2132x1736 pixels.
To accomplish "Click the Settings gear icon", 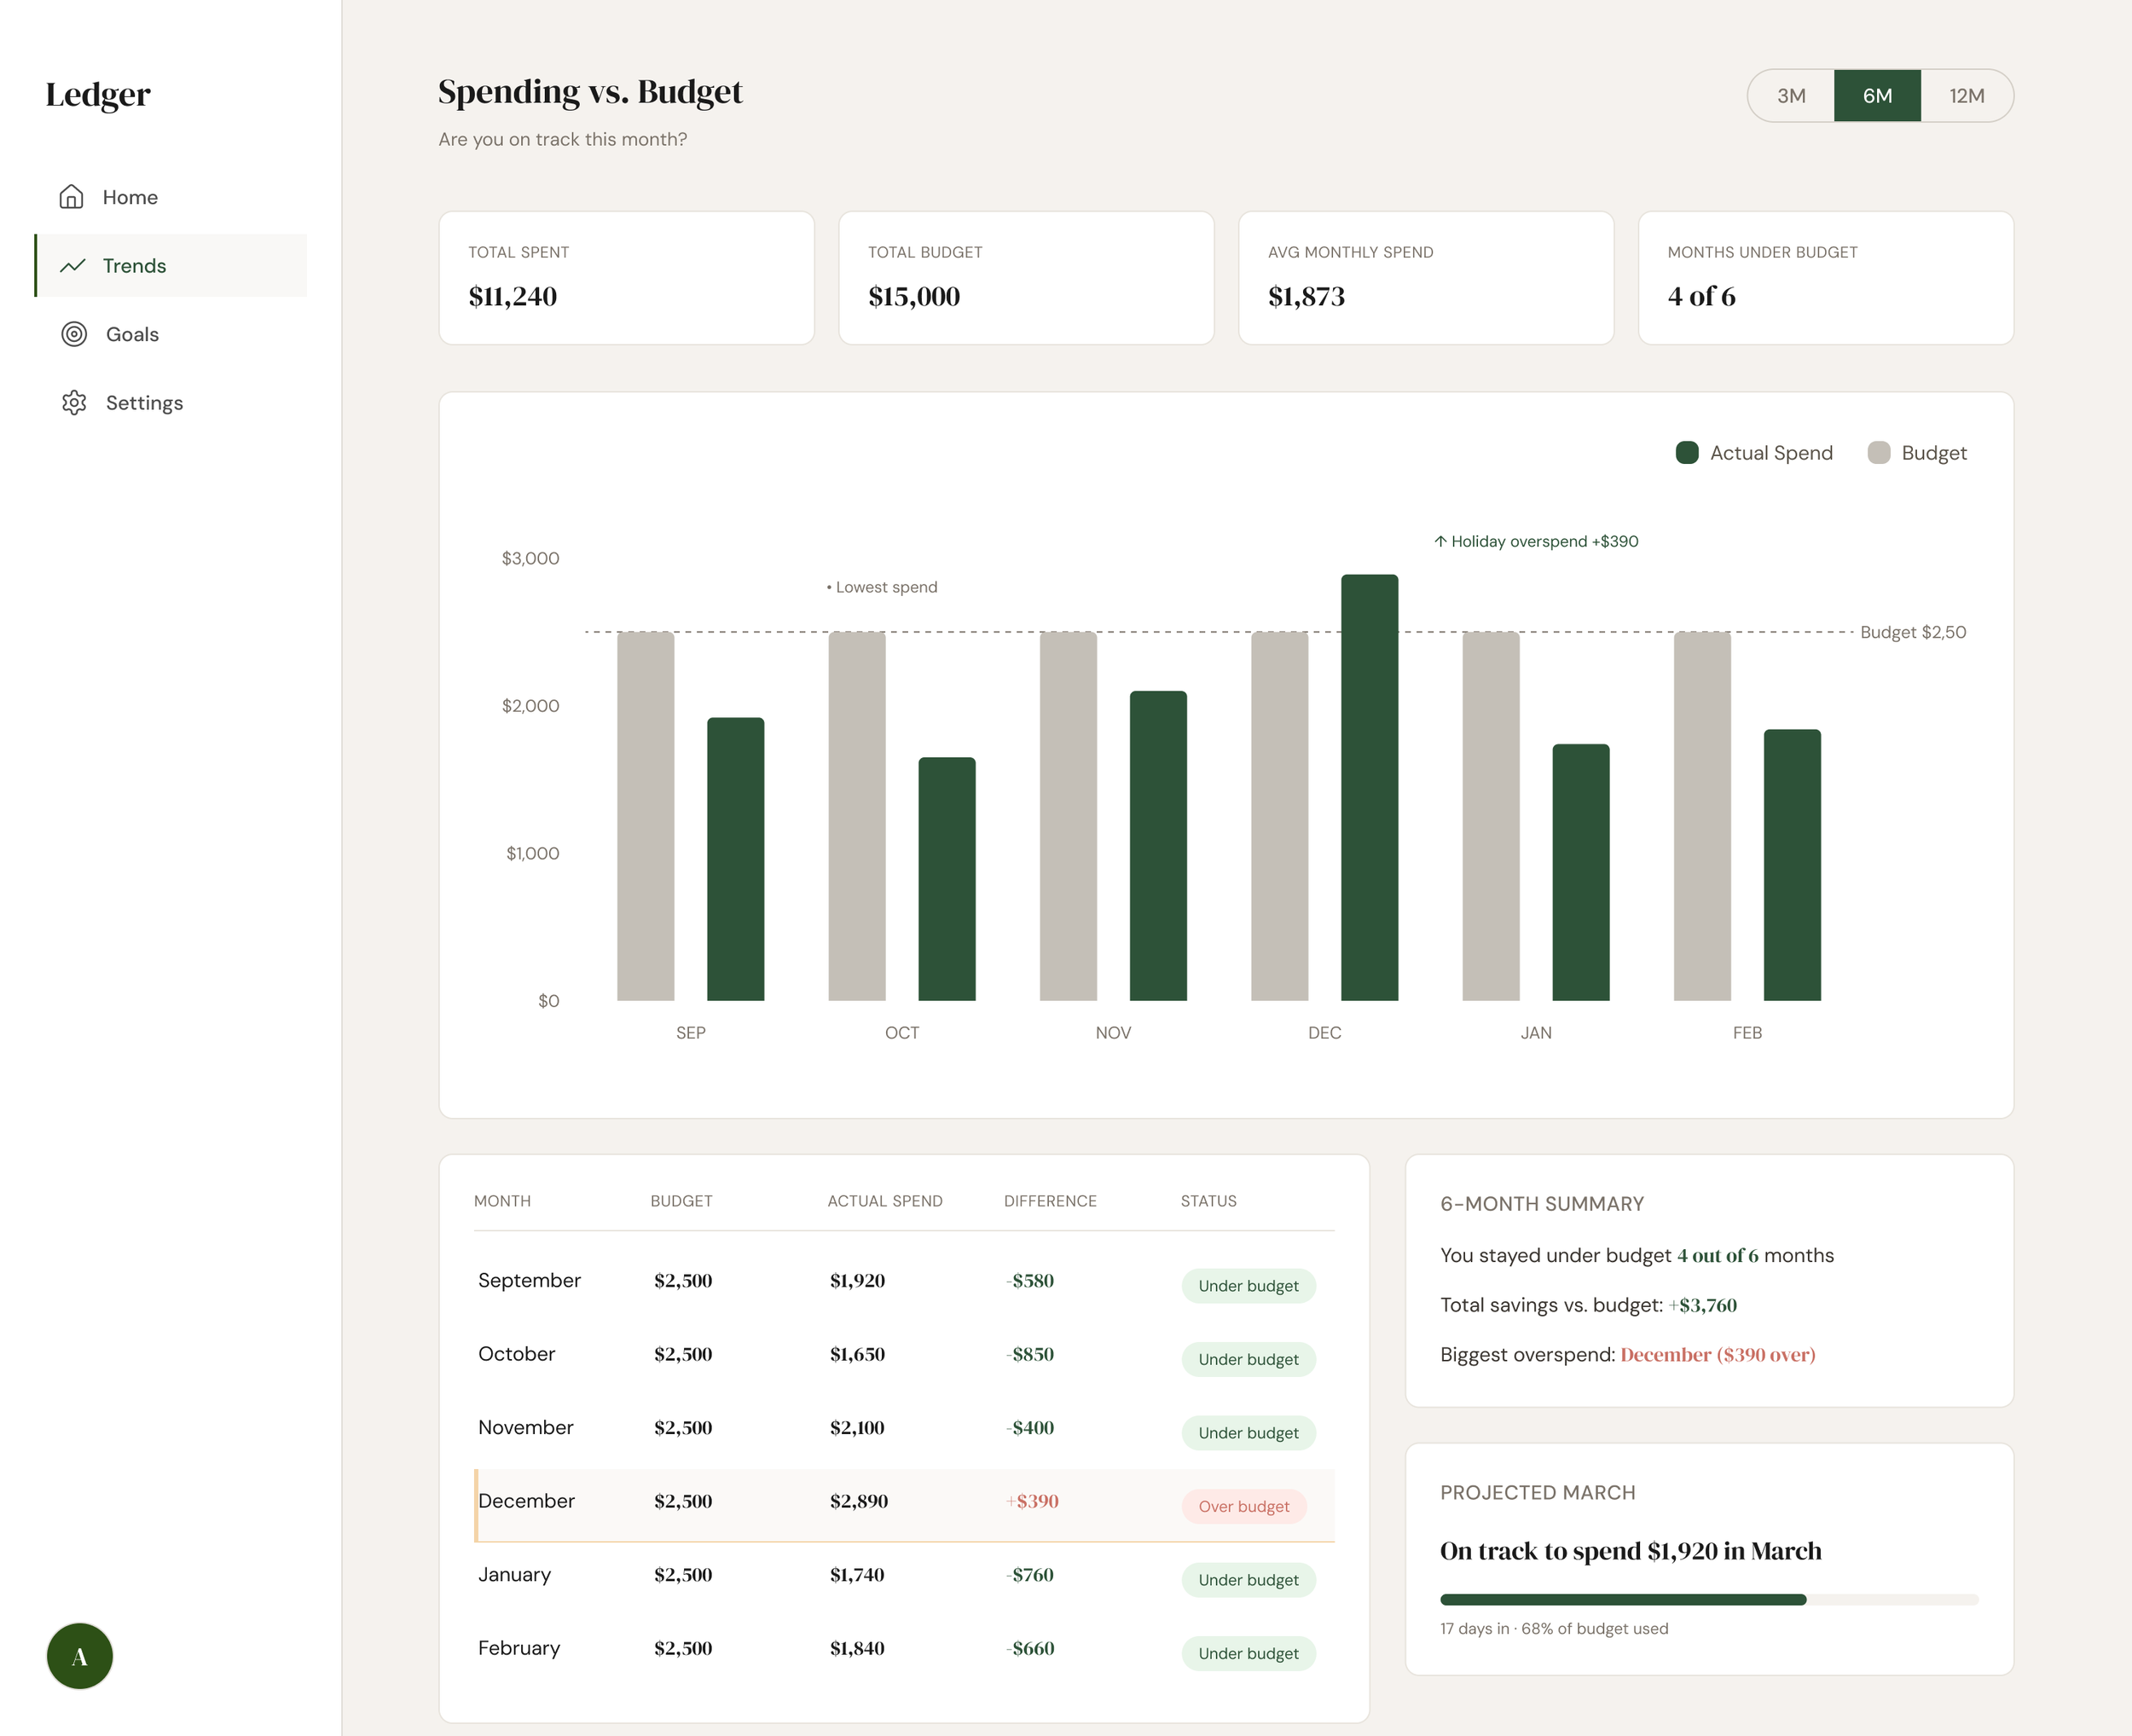I will [74, 403].
